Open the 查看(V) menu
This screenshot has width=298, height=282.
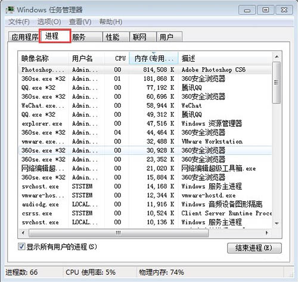80,22
